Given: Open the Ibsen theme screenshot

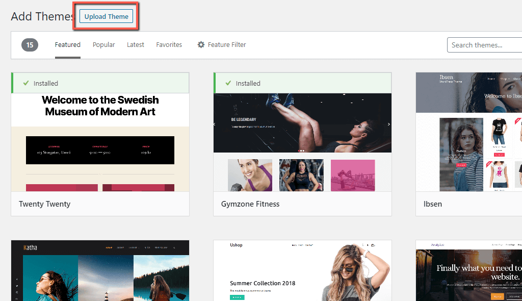Looking at the screenshot, I should coord(469,132).
